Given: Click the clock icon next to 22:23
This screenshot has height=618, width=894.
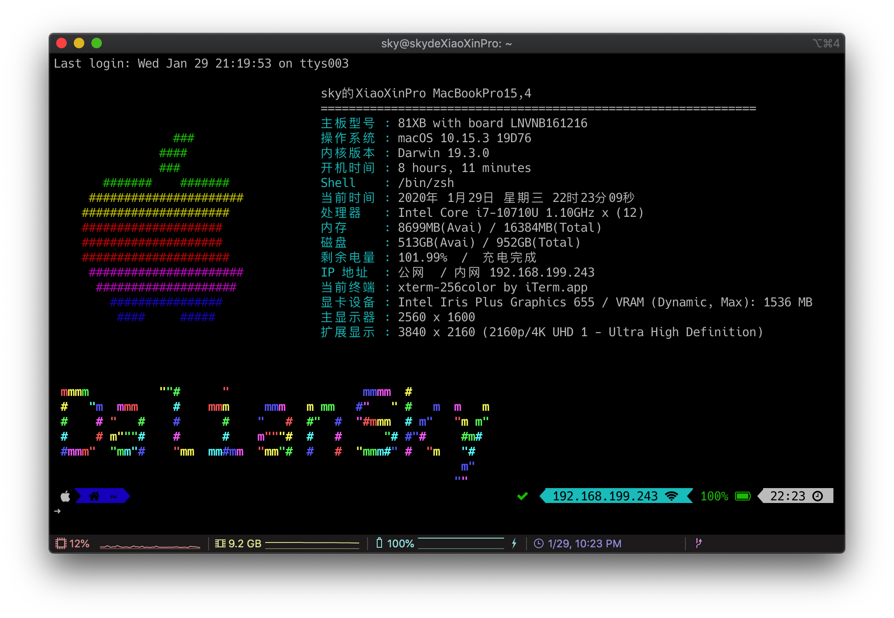Looking at the screenshot, I should pyautogui.click(x=818, y=496).
